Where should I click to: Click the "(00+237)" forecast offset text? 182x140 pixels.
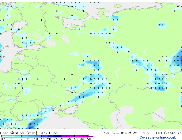[x=173, y=133]
